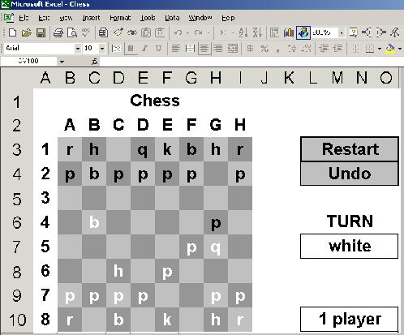Apply the yellow Fill Color bucket
Screen dimensions: 404x335
click(390, 49)
